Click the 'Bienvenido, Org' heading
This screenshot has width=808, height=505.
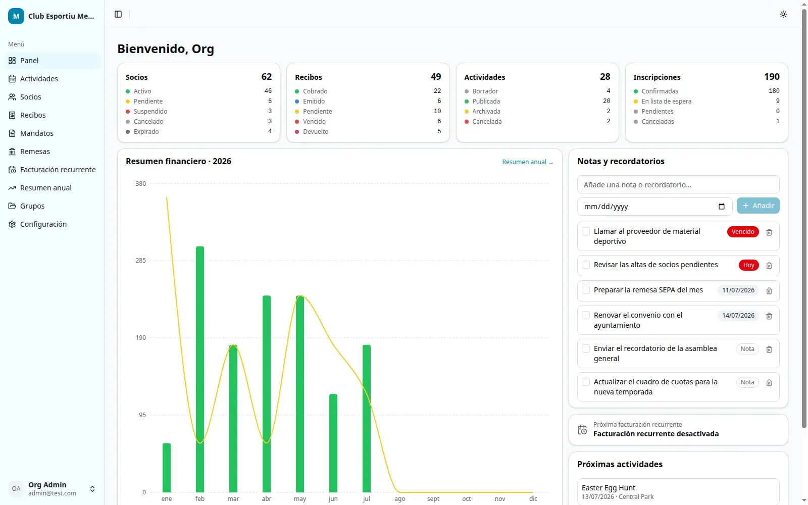tap(166, 49)
